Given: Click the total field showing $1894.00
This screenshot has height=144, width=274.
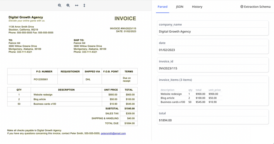Looking at the screenshot, I should (165, 120).
